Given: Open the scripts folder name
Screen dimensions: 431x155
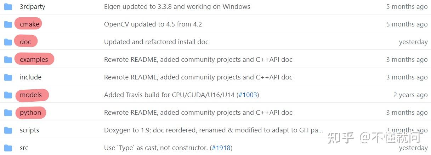Looking at the screenshot, I should (x=29, y=130).
